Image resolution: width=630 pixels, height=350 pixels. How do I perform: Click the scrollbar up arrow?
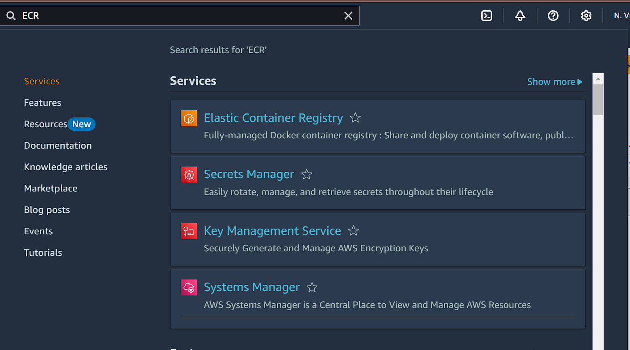(598, 79)
